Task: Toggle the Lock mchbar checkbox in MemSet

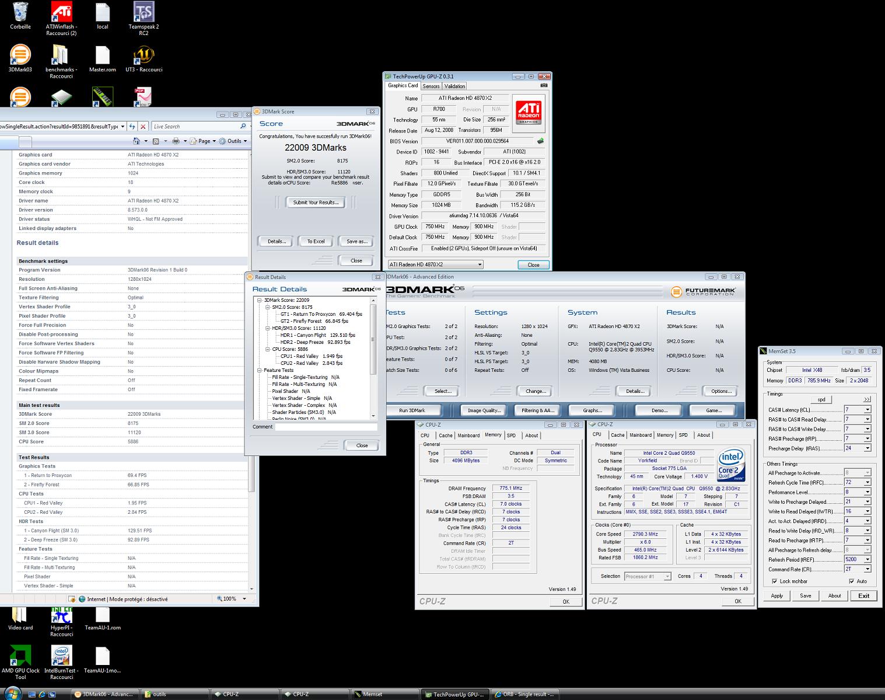Action: point(774,581)
